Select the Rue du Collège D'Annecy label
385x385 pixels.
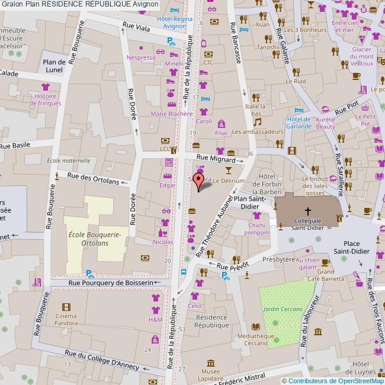[102, 360]
